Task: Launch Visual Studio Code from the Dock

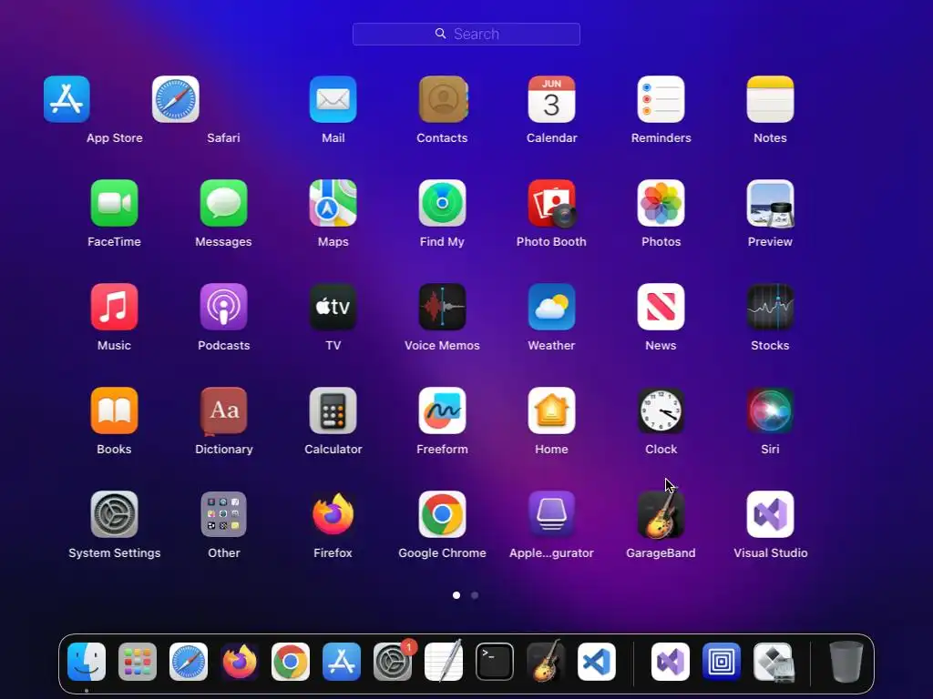Action: pos(597,662)
